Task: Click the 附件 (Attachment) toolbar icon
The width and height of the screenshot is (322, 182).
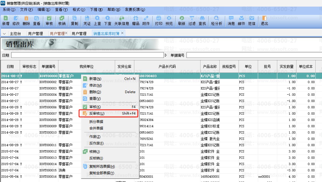Action: click(146, 20)
